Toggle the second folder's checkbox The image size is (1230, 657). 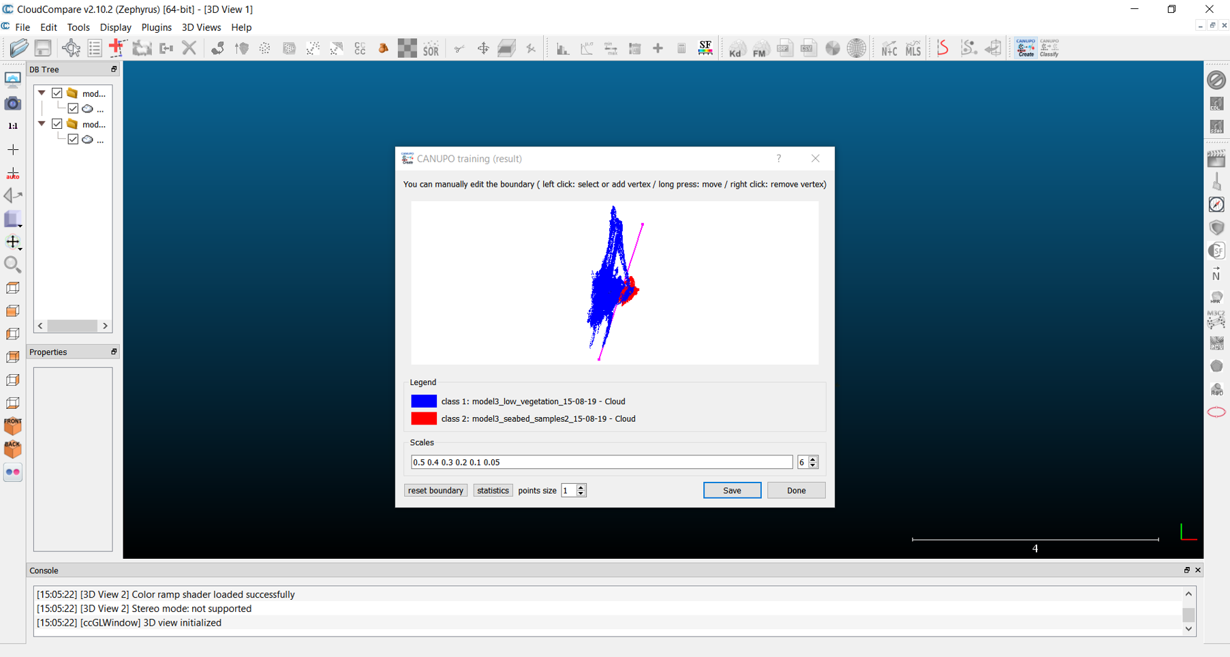click(57, 124)
